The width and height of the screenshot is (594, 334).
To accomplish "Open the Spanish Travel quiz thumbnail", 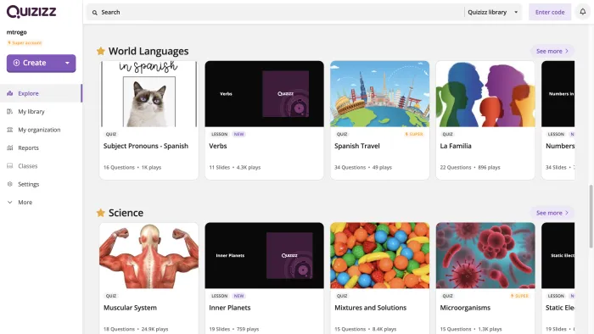I will (380, 94).
